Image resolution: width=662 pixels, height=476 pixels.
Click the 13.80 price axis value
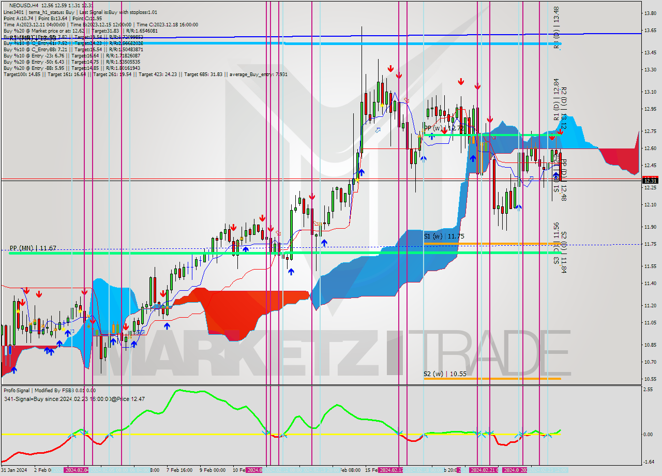click(x=650, y=13)
